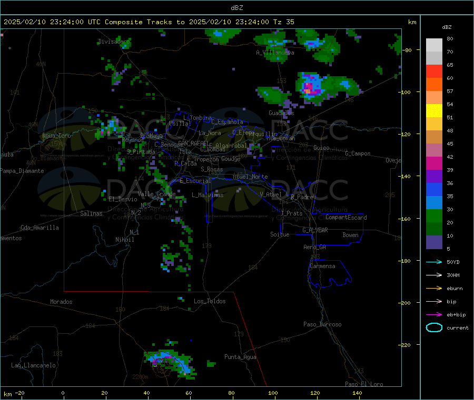The width and height of the screenshot is (474, 400).
Task: Click the 'dBZ' title at the top
Action: click(236, 8)
